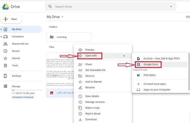The height and width of the screenshot is (123, 190).
Task: Open My Drive header dropdown
Action: 62,17
